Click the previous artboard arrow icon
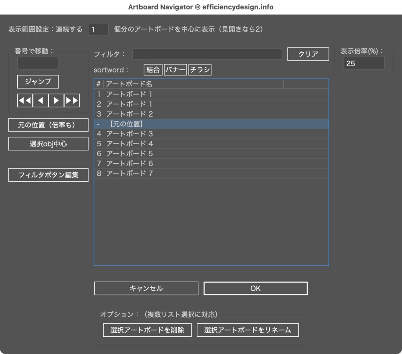The image size is (402, 354). (x=40, y=100)
